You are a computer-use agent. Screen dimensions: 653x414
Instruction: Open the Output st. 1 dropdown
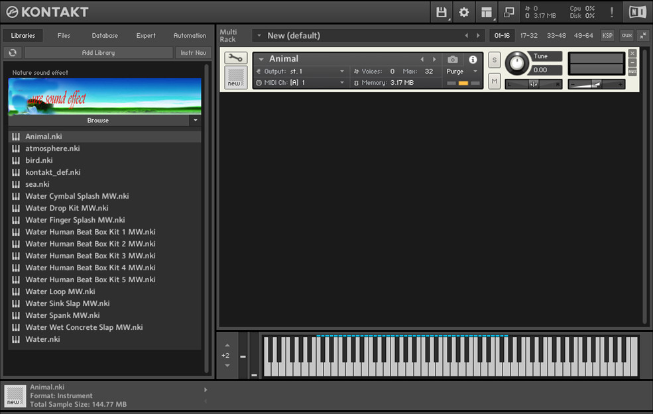point(342,71)
